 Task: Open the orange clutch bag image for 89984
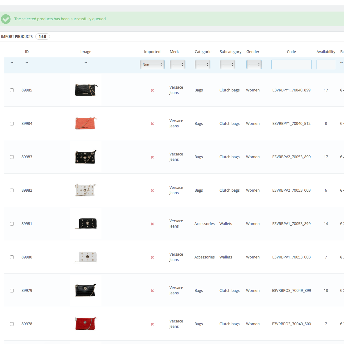point(86,123)
